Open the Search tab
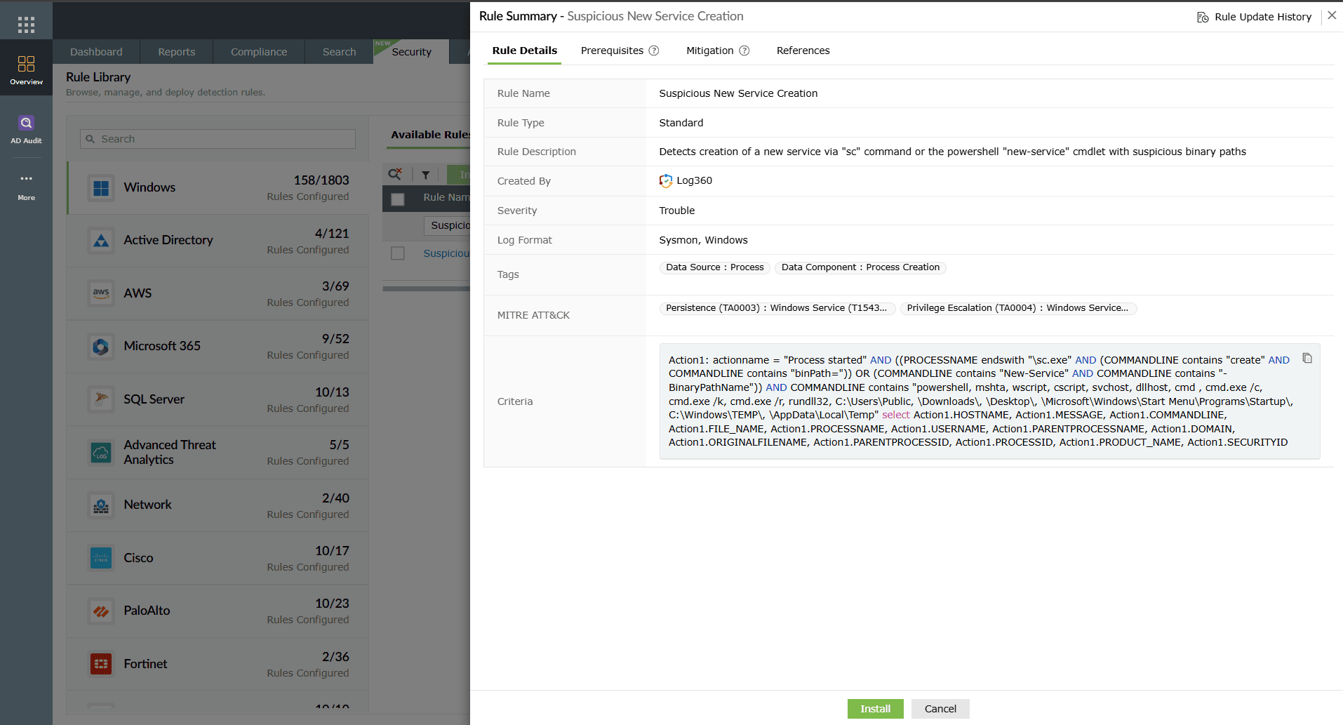 click(340, 52)
